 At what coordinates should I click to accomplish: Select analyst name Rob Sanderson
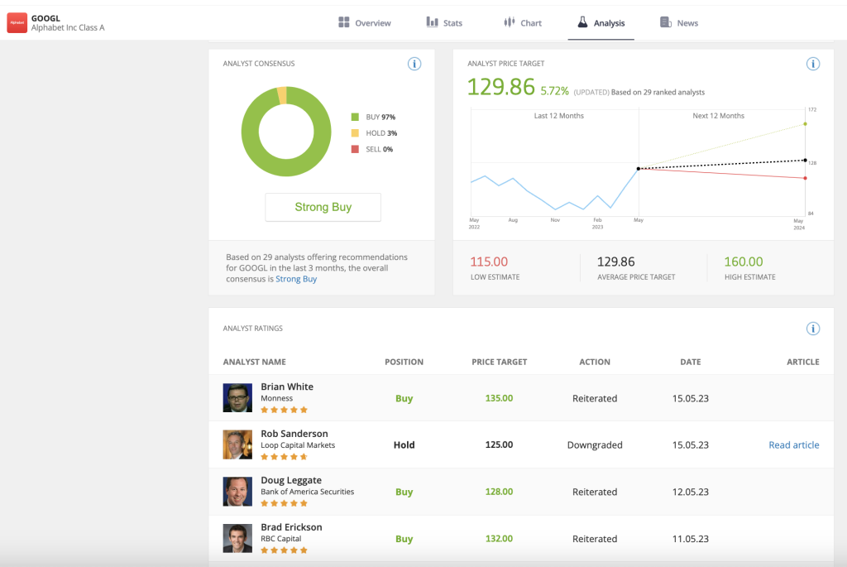pyautogui.click(x=294, y=434)
